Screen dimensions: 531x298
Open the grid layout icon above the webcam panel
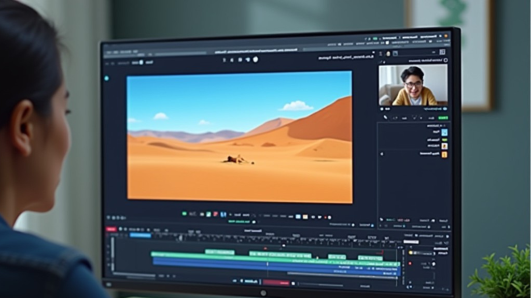442,52
